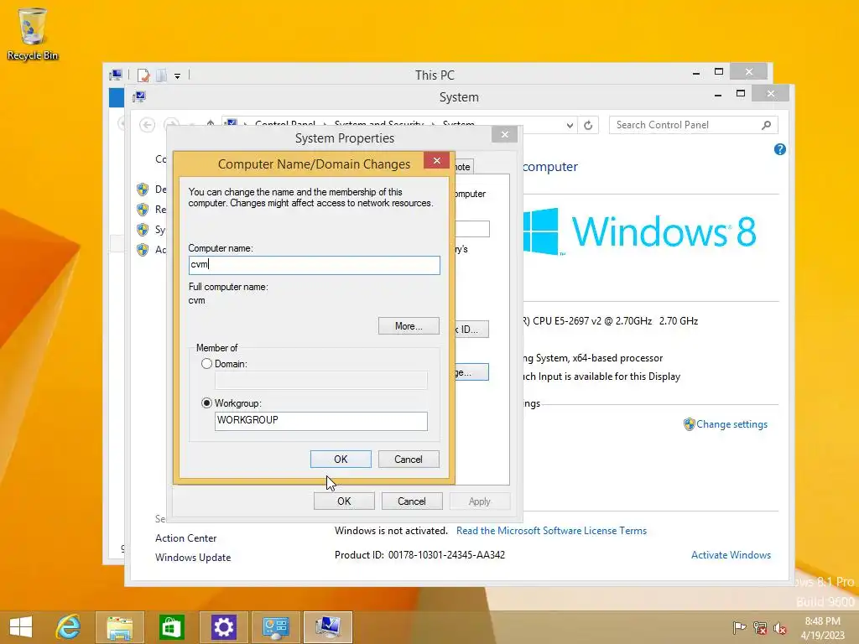
Task: Select the System window taskbar icon
Action: coord(328,627)
